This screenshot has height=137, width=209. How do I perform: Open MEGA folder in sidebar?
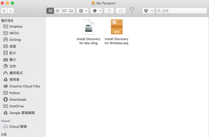[x=23, y=33]
